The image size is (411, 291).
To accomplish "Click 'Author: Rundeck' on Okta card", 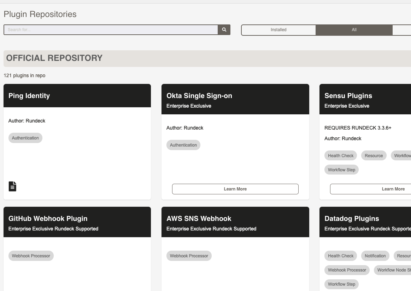I will pos(185,128).
